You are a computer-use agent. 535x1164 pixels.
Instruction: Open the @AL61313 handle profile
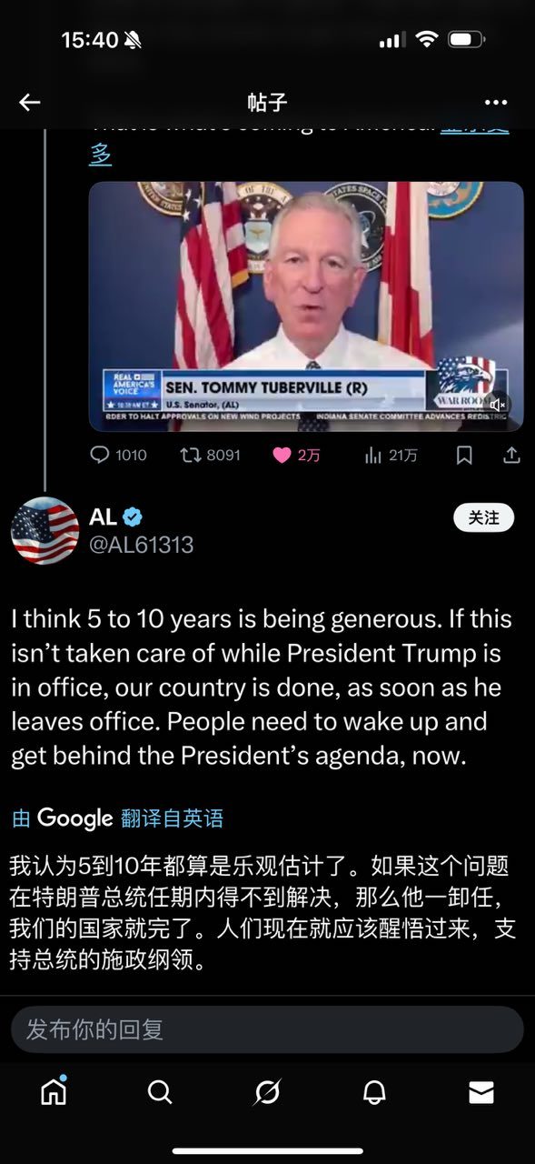pyautogui.click(x=141, y=545)
